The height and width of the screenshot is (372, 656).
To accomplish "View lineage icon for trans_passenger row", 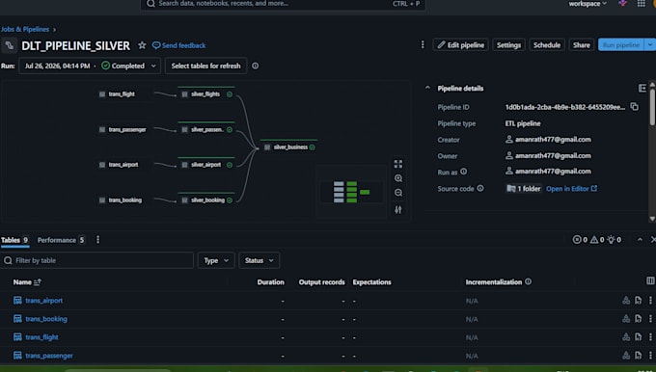I will [x=626, y=356].
